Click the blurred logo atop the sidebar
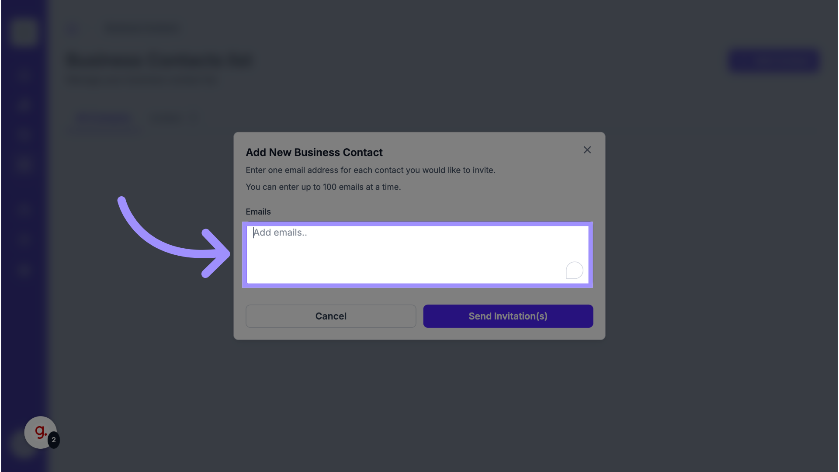Screen dimensions: 839x472 click(x=24, y=31)
